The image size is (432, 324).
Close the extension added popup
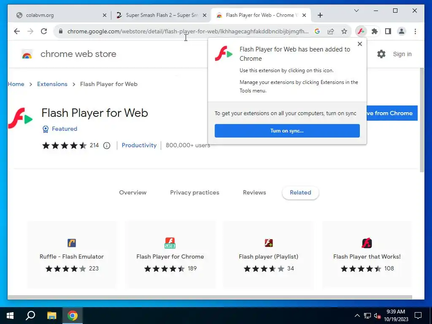[359, 44]
